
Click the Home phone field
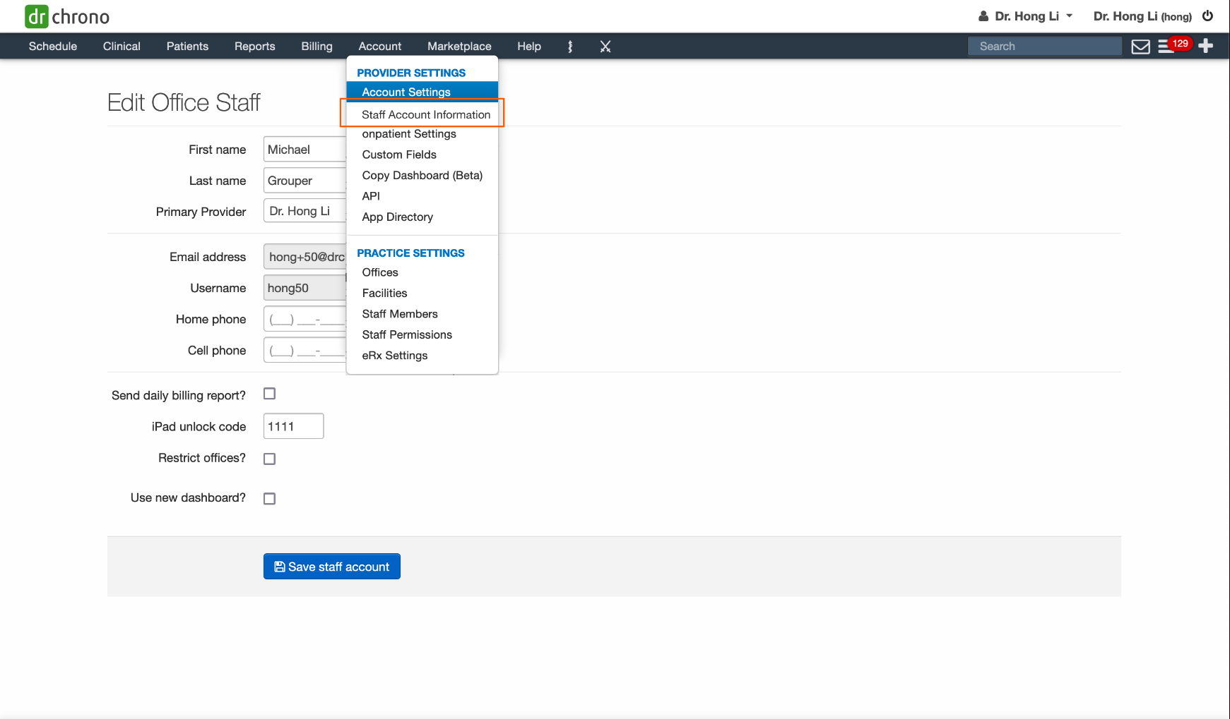[x=305, y=319]
